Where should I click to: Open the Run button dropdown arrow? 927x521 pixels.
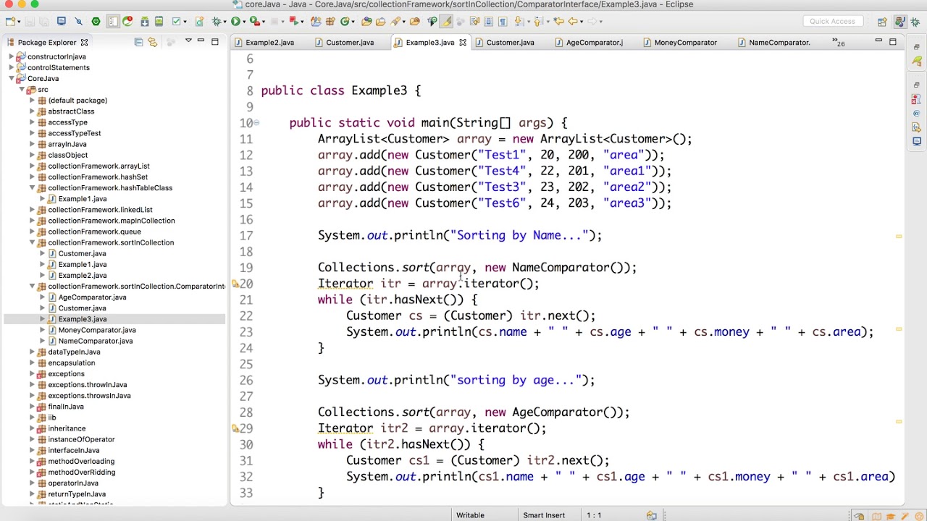coord(244,22)
